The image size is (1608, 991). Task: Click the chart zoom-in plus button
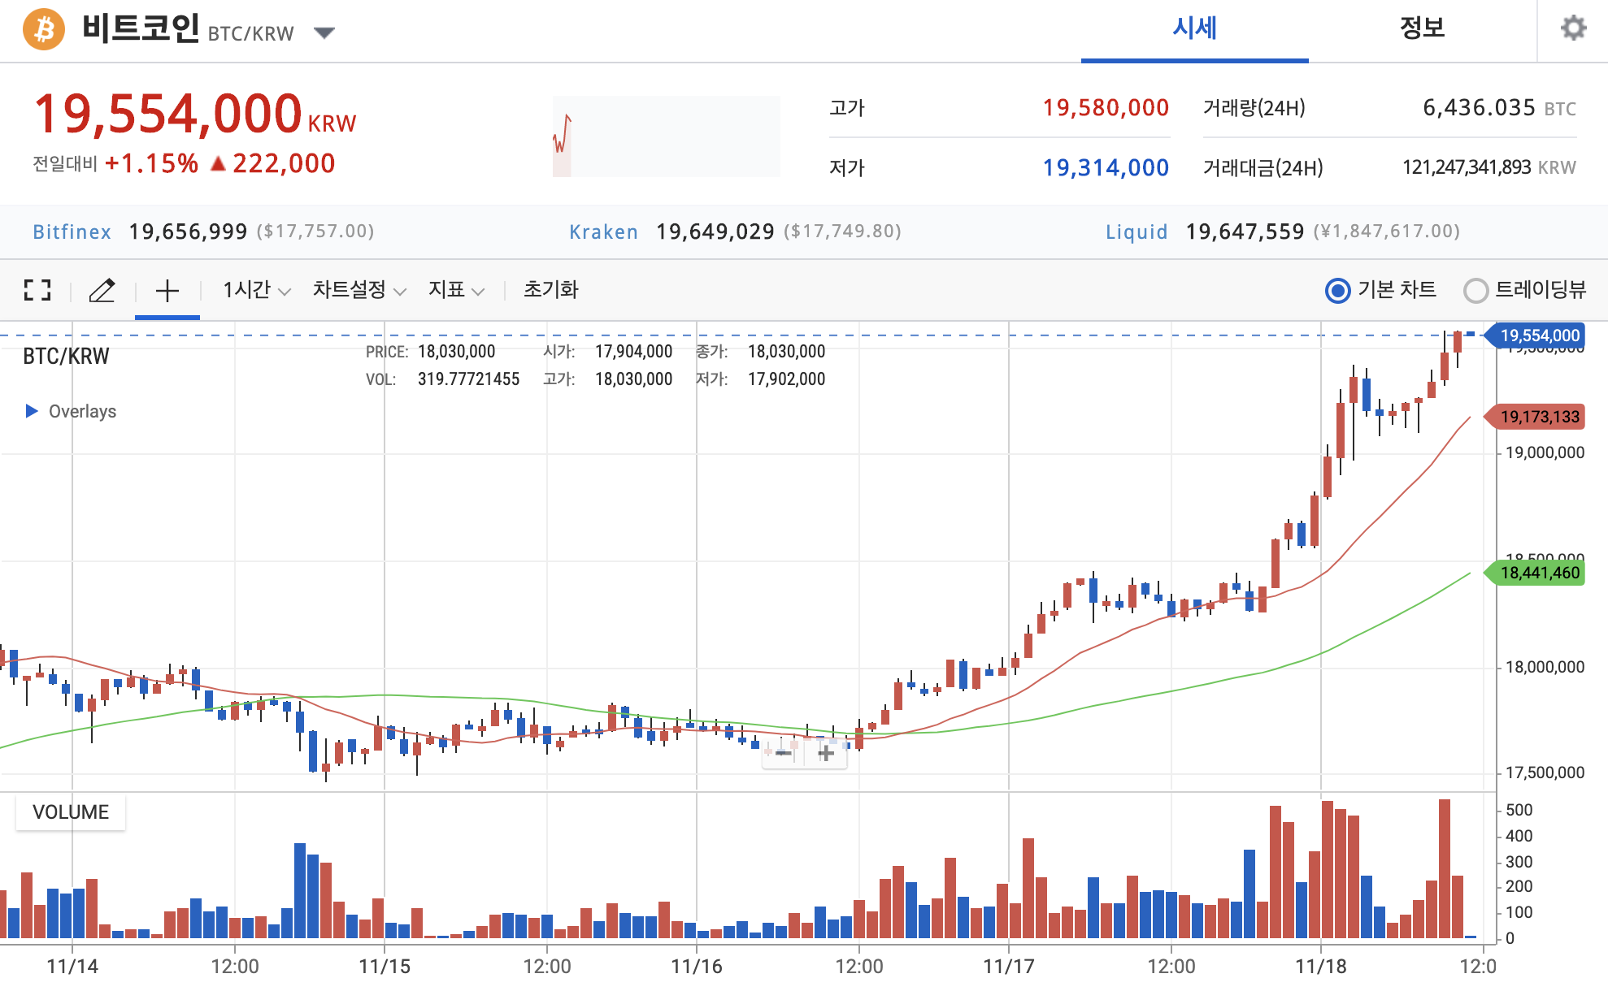[x=826, y=753]
